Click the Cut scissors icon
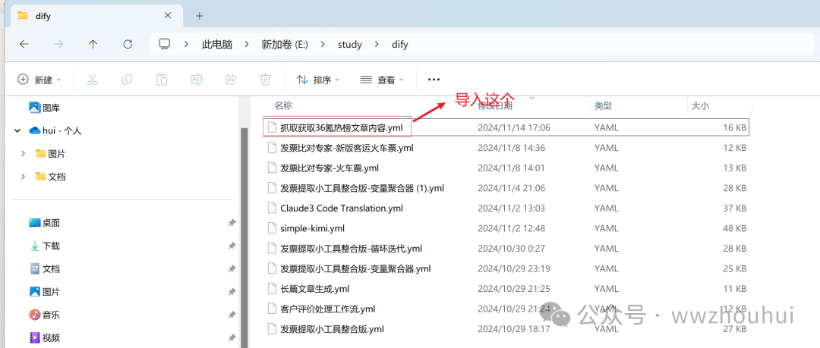Viewport: 820px width, 348px height. click(93, 80)
